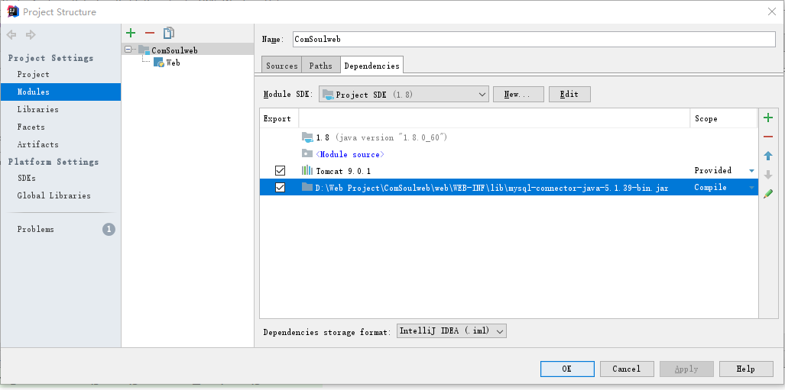Screen dimensions: 785x390
Task: Select the ComSoulweb module in the tree
Action: [174, 50]
